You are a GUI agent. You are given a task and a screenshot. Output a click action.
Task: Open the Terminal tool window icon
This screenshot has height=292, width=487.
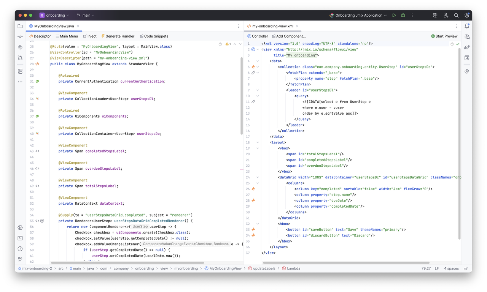[20, 238]
